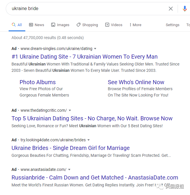Open the '#1 Ukraine Dating Site' ad link
Screen dimensions: 190x195
click(85, 57)
